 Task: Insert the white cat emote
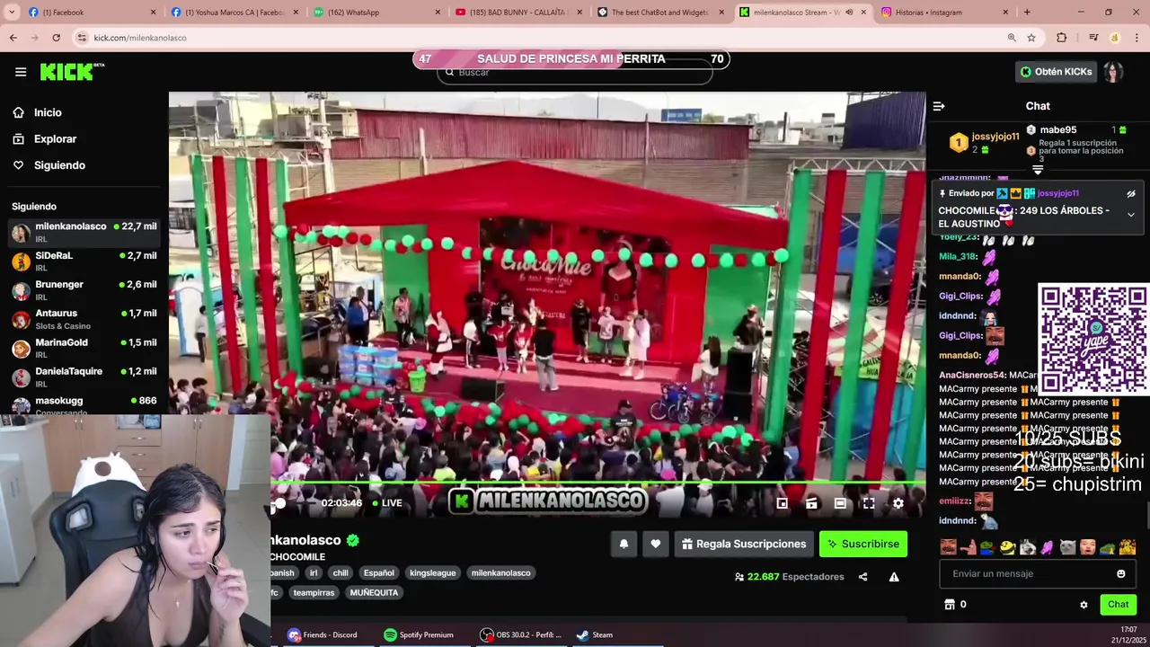(1067, 546)
